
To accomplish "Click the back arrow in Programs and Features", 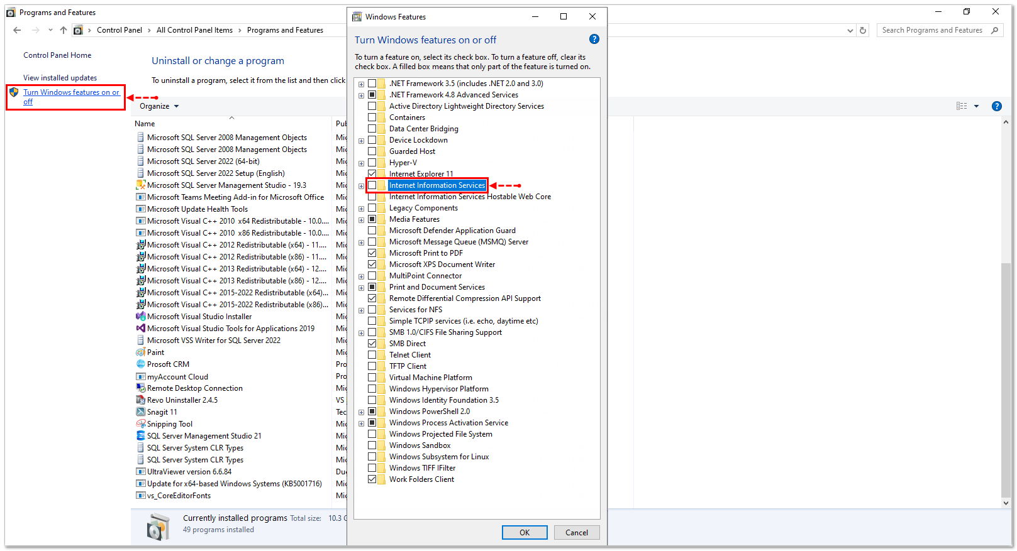I will click(x=17, y=30).
